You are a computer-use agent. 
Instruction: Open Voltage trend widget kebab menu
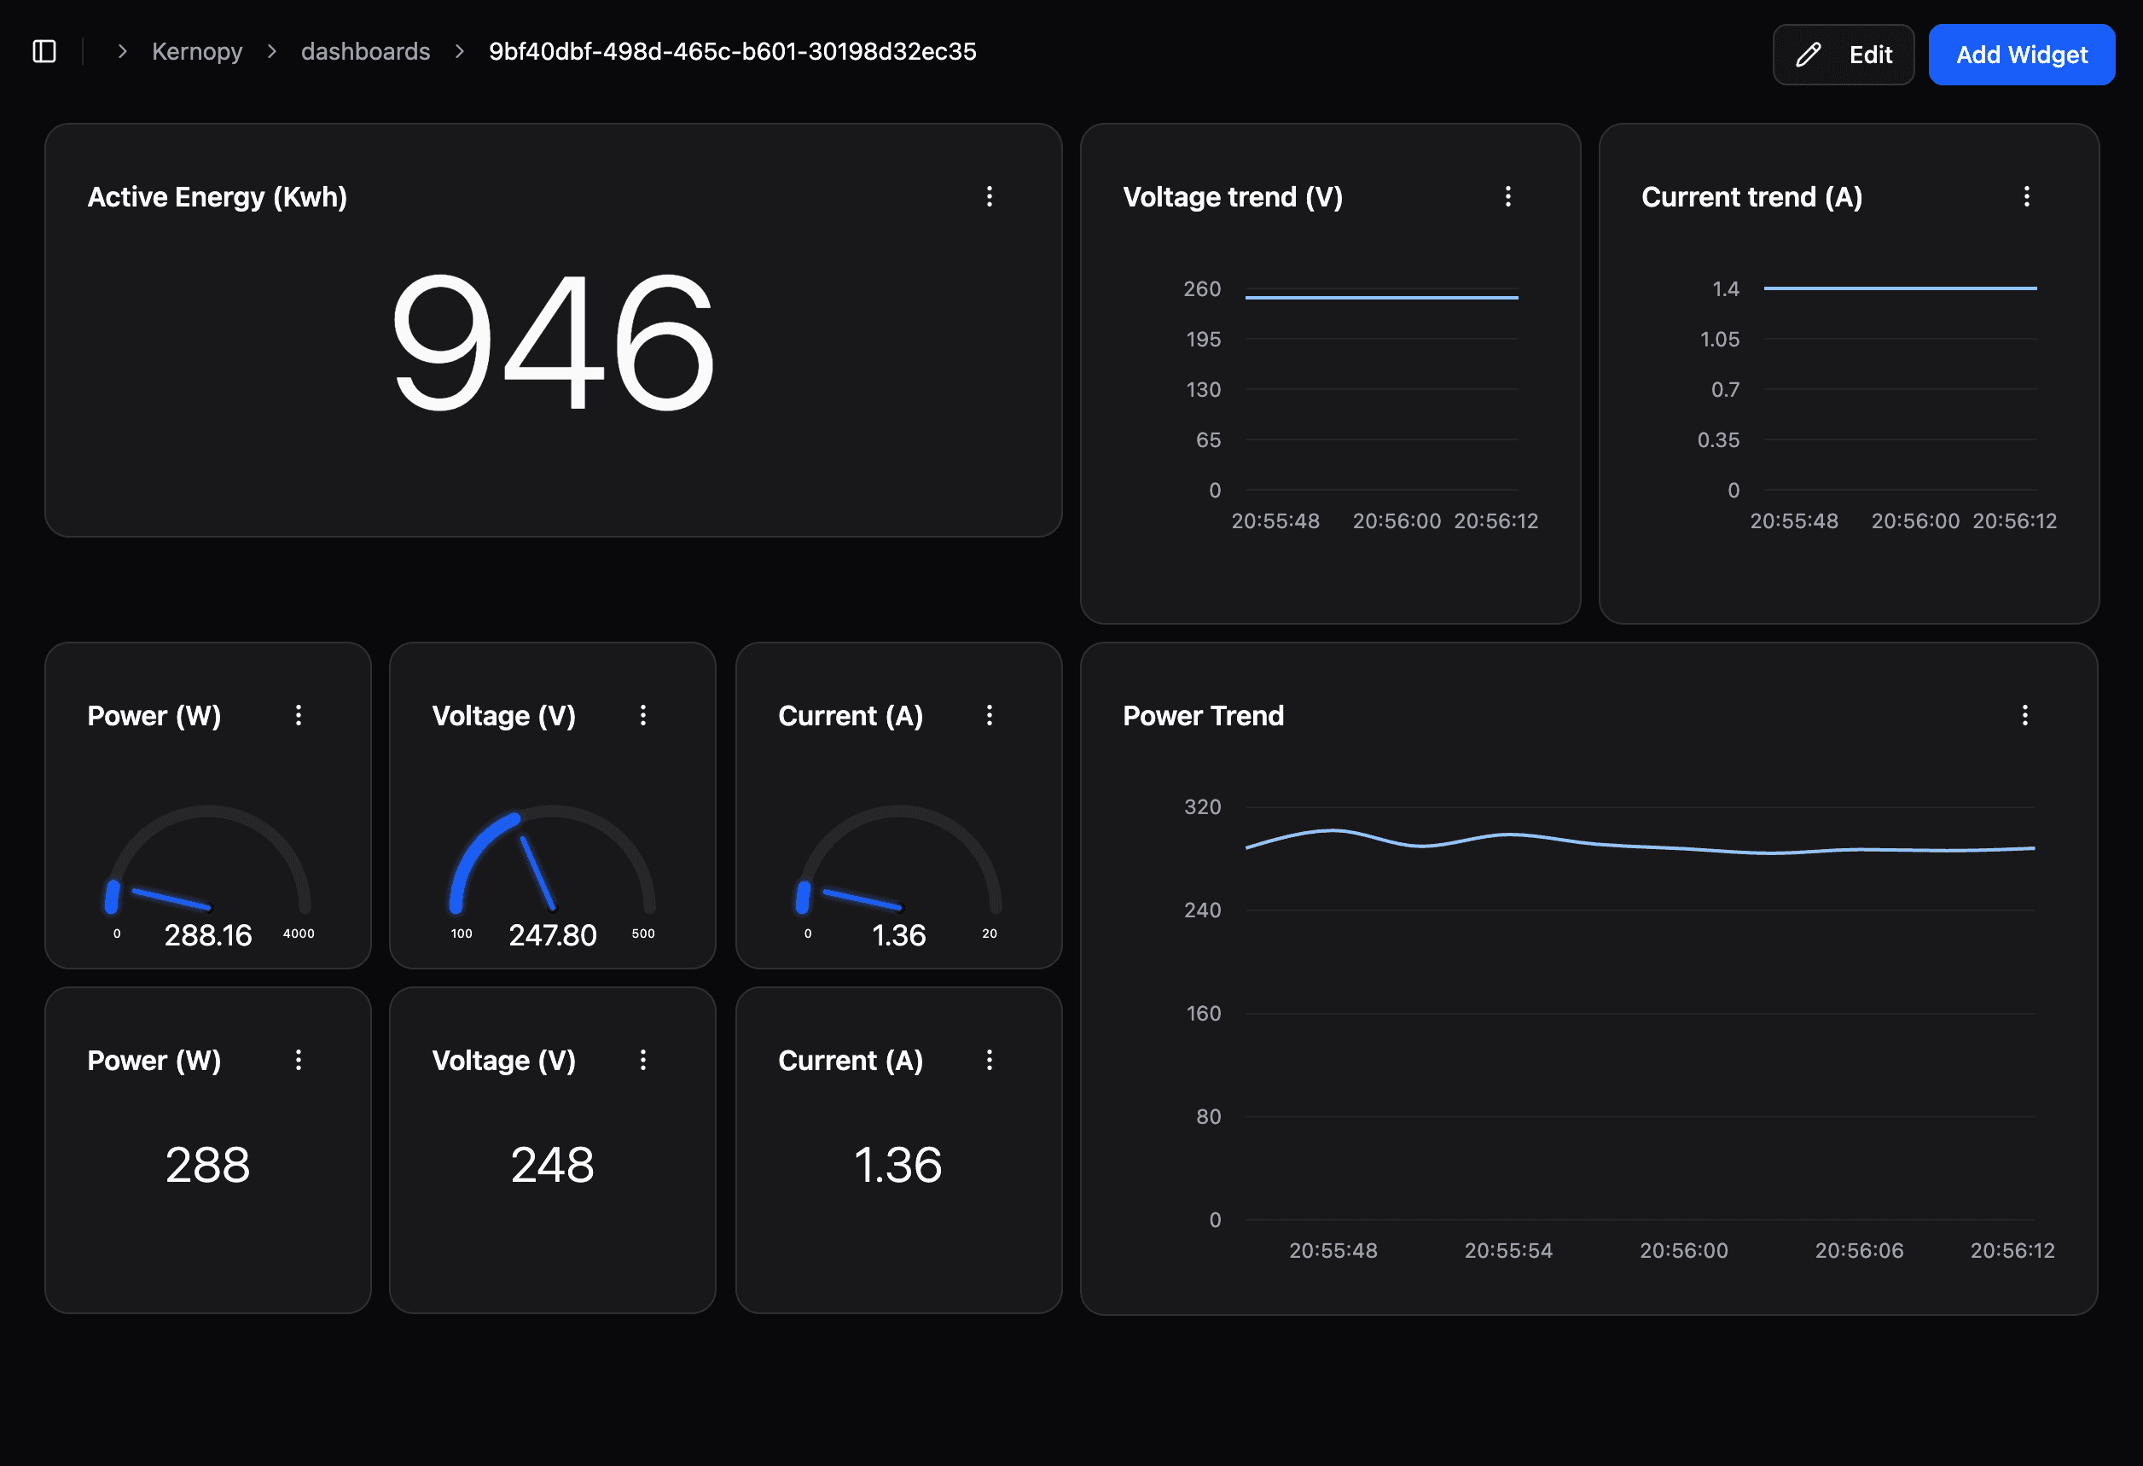click(x=1507, y=196)
